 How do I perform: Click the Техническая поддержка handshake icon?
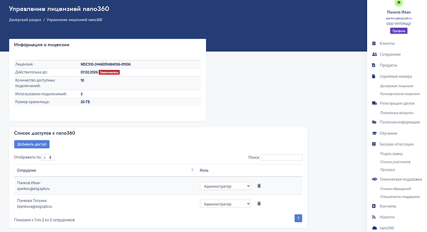(x=374, y=179)
